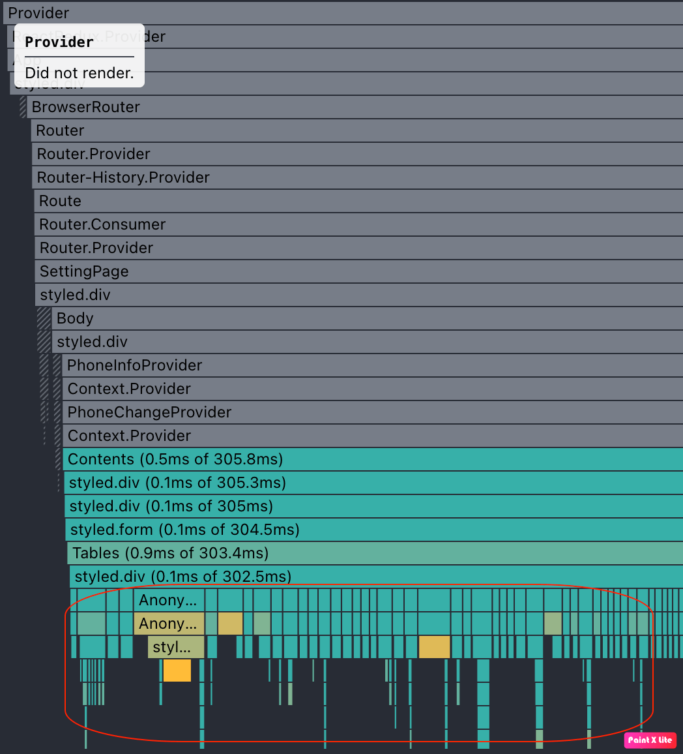This screenshot has width=683, height=754.
Task: Select Router.Provider bar directly under Router
Action: point(357,154)
